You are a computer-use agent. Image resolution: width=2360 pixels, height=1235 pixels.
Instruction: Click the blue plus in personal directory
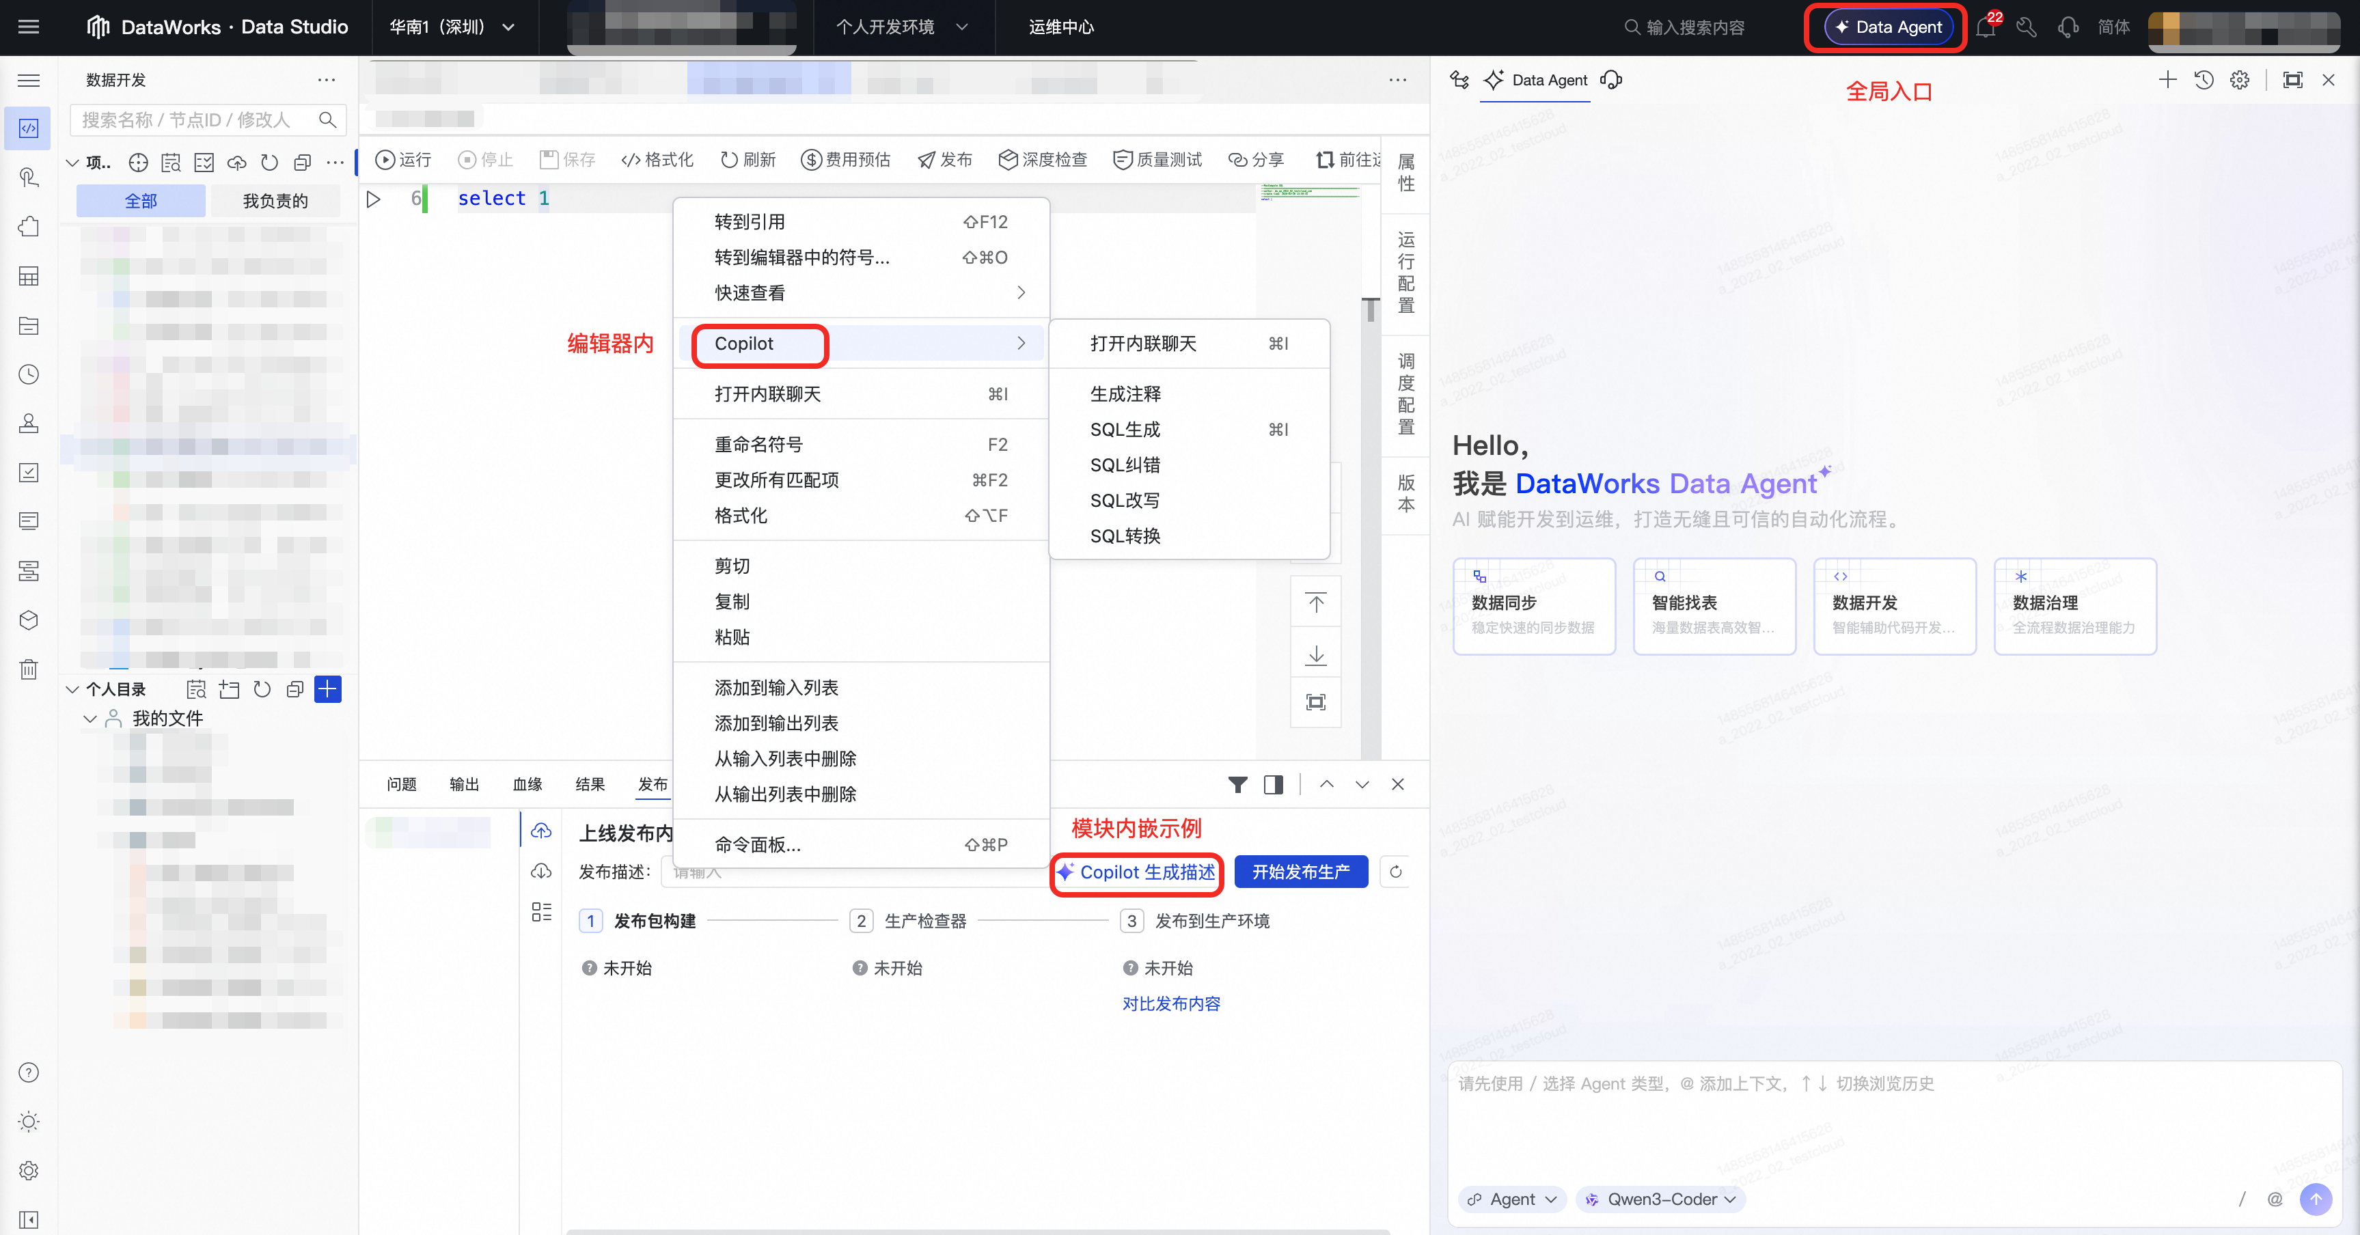tap(327, 689)
